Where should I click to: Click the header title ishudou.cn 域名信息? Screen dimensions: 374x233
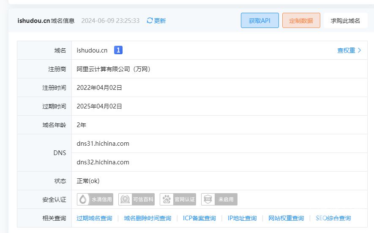46,21
